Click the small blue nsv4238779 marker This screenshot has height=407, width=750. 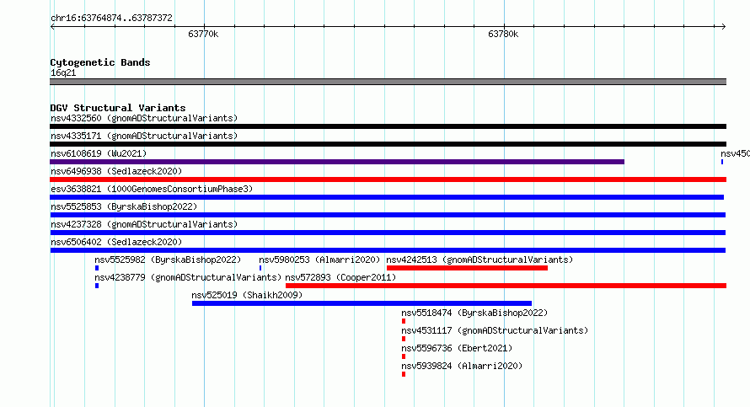(x=97, y=286)
